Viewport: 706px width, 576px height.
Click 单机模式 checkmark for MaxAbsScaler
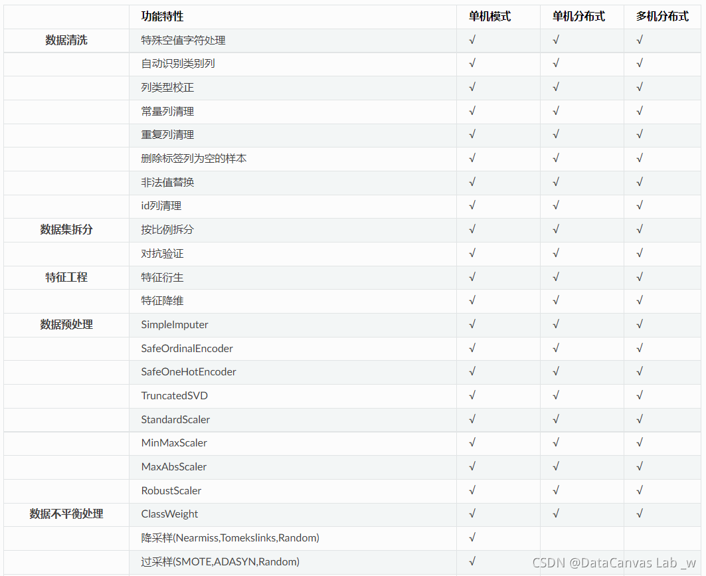472,466
